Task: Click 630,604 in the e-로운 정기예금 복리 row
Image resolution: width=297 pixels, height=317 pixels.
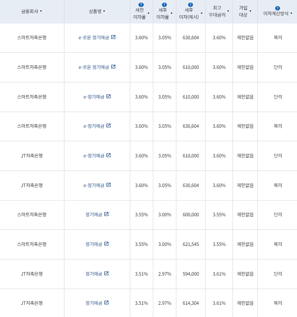Action: [x=191, y=37]
